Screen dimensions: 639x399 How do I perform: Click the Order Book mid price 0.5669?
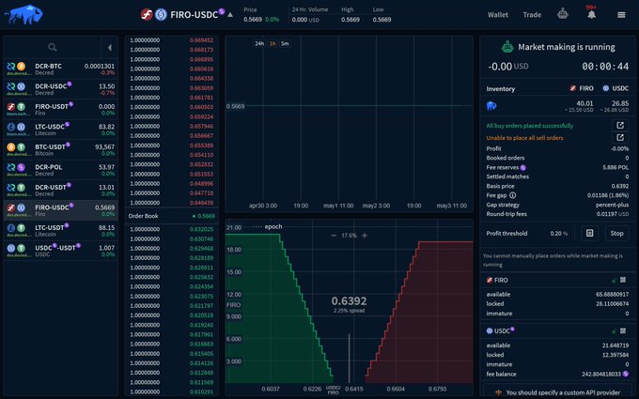[x=203, y=216]
